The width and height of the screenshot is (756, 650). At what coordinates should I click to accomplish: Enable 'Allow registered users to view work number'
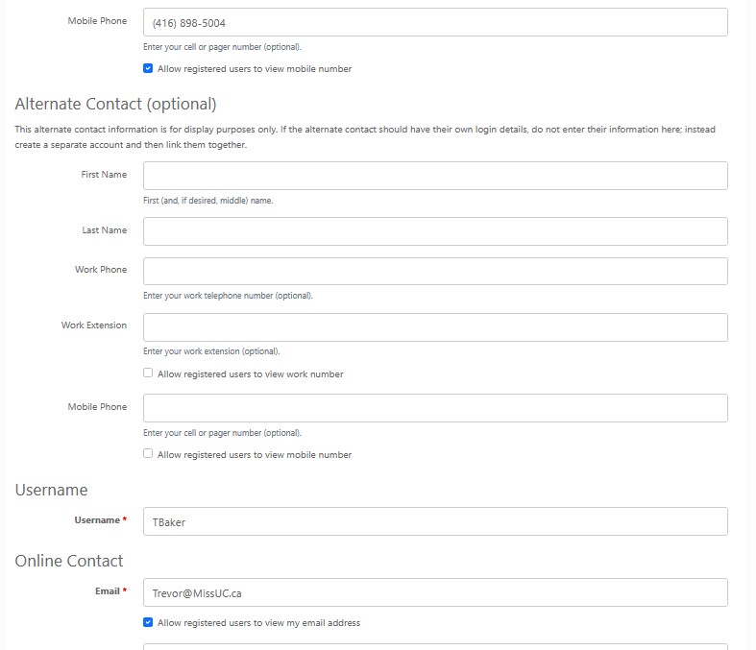coord(148,373)
